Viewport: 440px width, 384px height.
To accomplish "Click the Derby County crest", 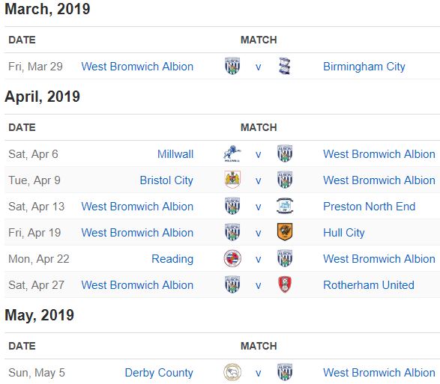I will 232,372.
